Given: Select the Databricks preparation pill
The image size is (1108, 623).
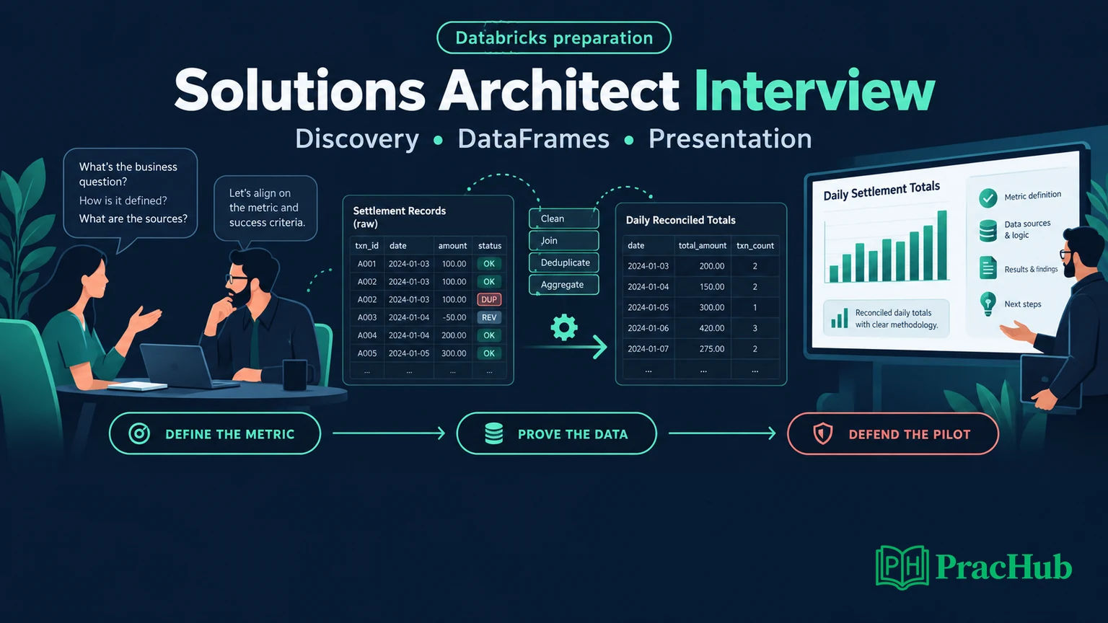Looking at the screenshot, I should pyautogui.click(x=554, y=37).
